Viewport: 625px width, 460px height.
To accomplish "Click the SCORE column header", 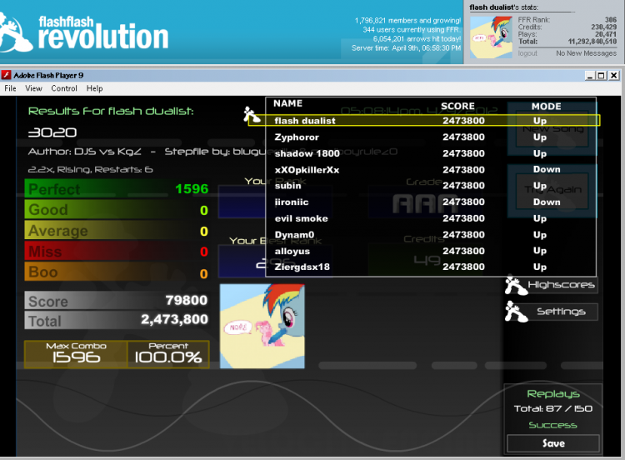I will (x=457, y=106).
